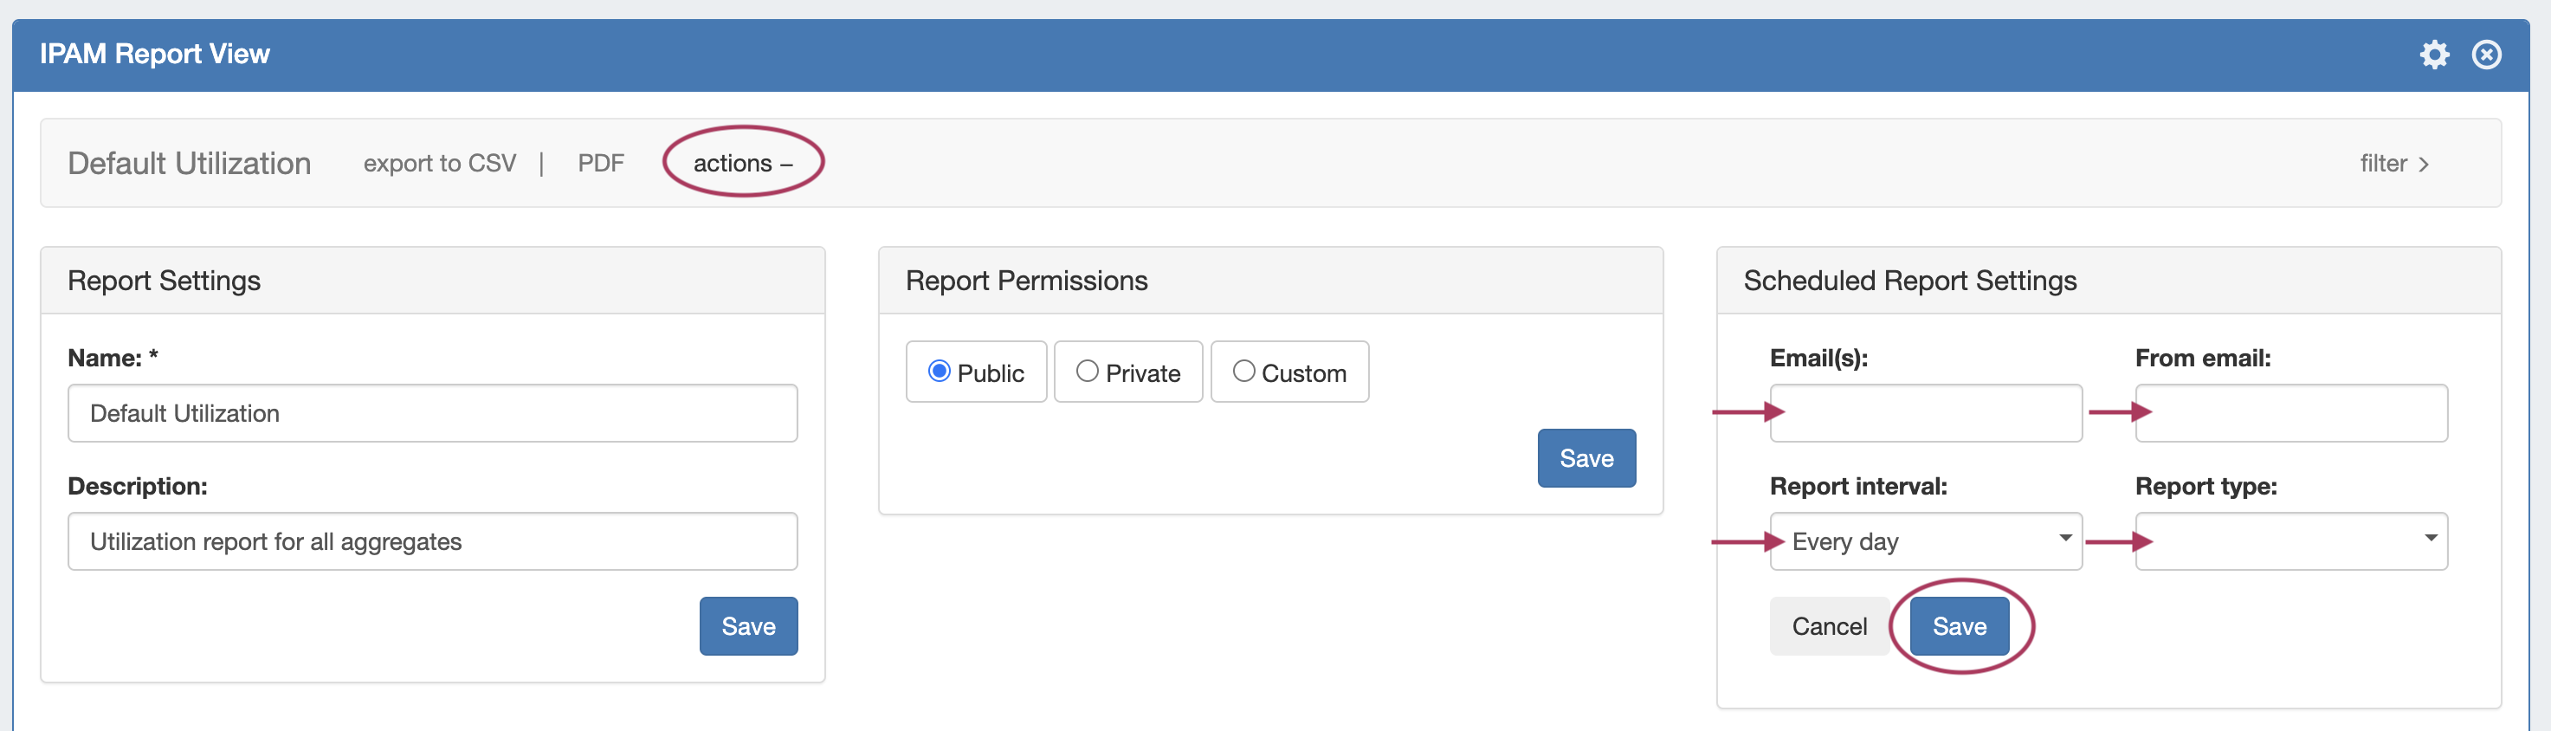Click the Default Utilization report title
2551x731 pixels.
coord(189,164)
